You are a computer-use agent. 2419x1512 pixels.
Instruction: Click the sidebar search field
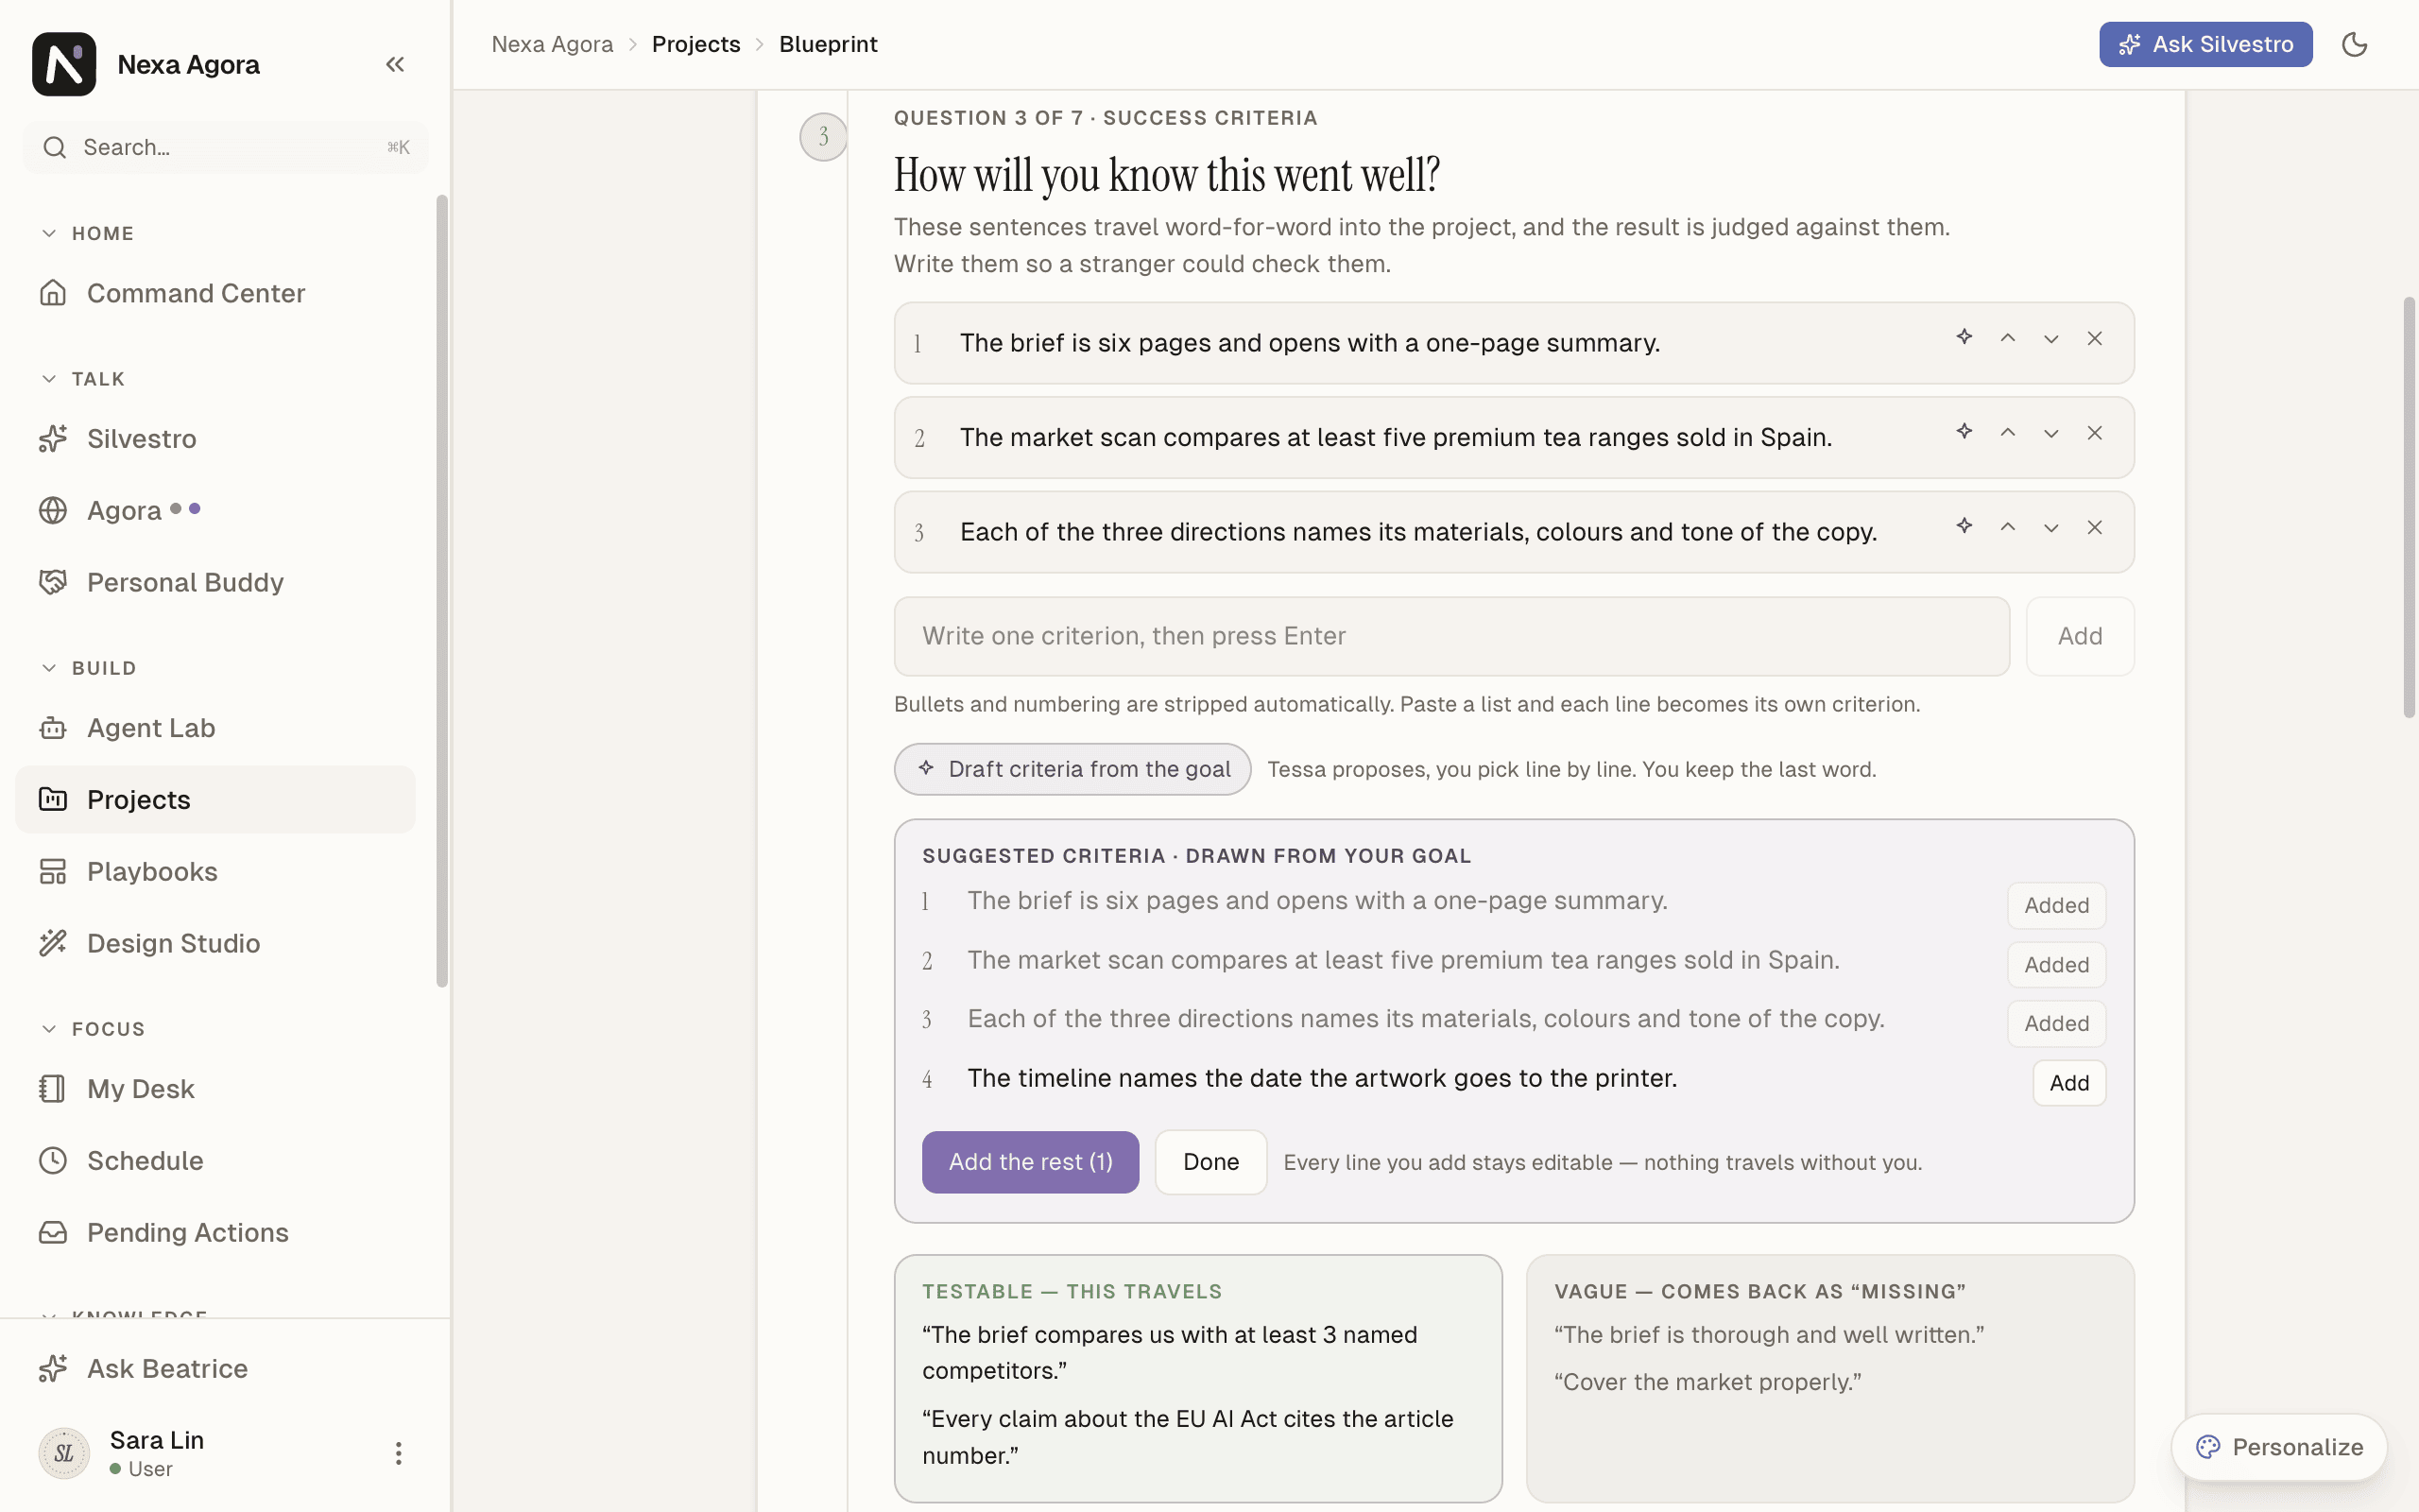coord(226,147)
